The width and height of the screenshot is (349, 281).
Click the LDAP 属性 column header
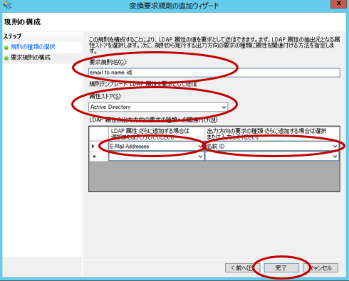156,134
